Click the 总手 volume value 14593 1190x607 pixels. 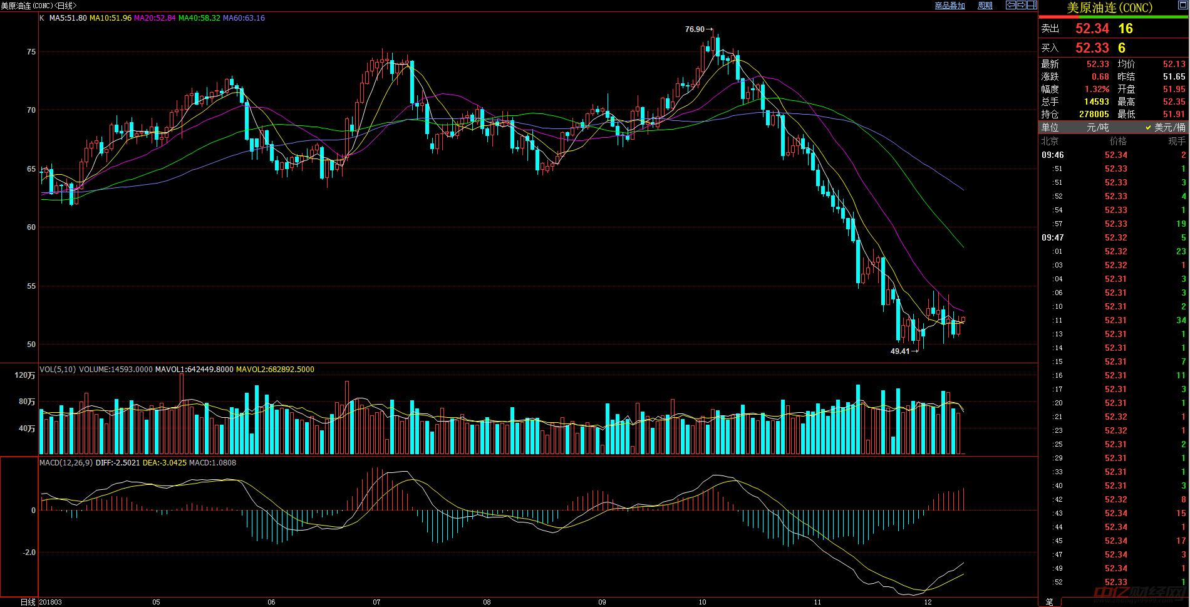coord(1096,101)
